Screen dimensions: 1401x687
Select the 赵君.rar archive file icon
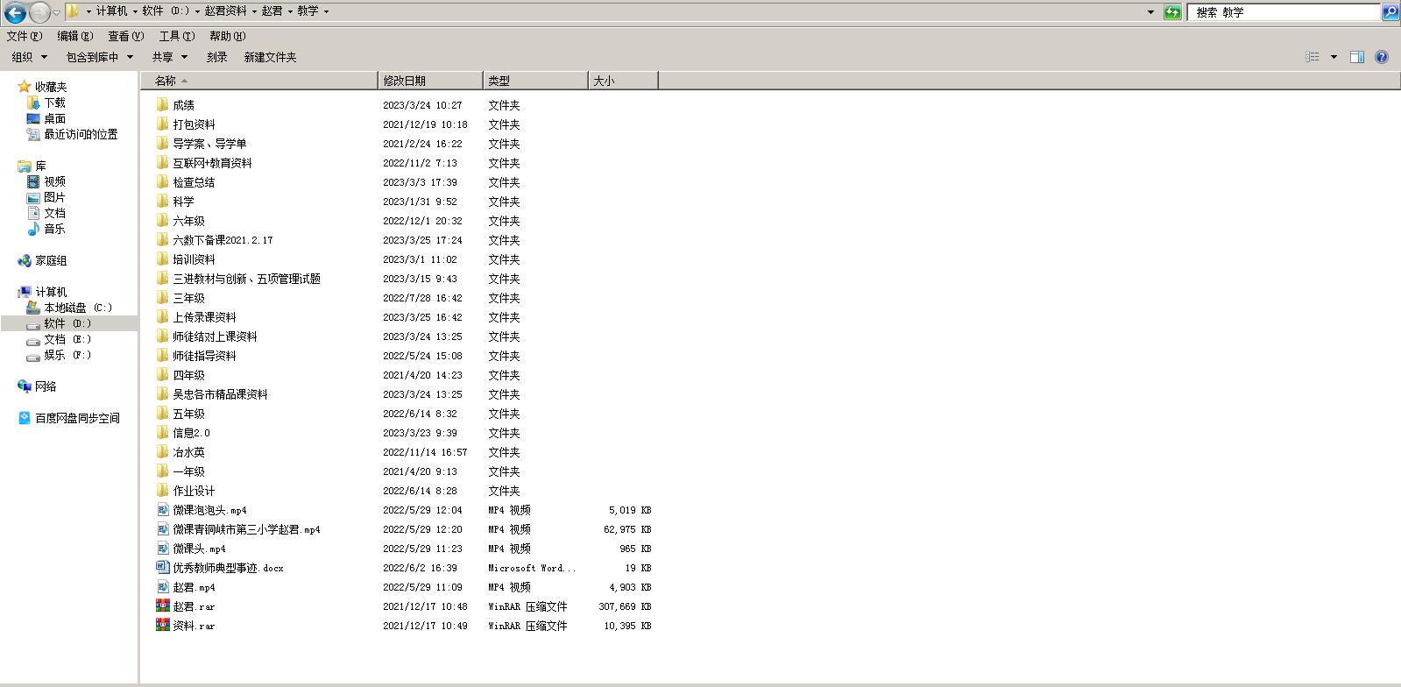[x=163, y=606]
